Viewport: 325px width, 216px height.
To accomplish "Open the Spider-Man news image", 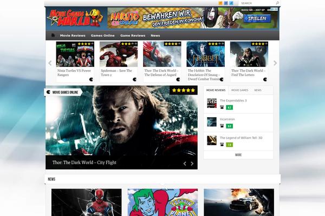I will click(87, 202).
